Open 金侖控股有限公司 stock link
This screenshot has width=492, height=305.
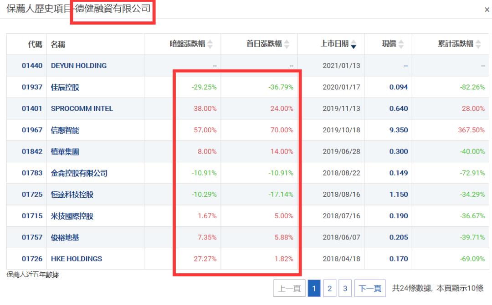click(x=79, y=173)
